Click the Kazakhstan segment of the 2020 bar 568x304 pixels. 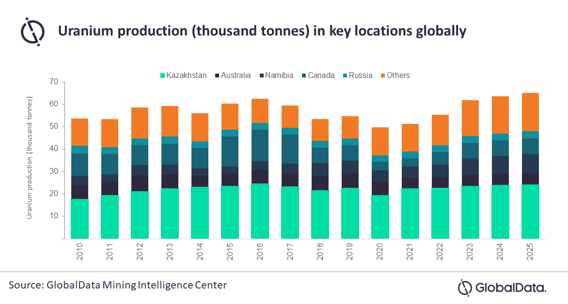(x=379, y=216)
